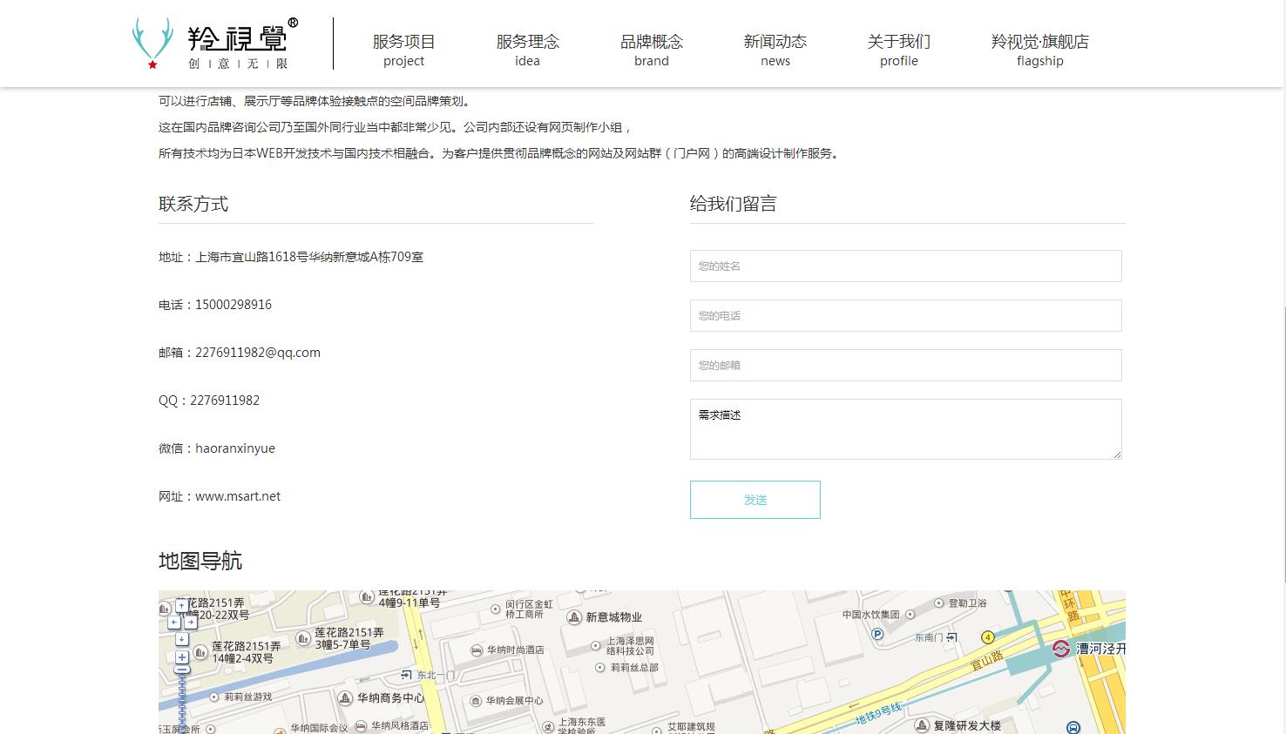Click the 漕河泾 metro station icon on the map
Viewport: 1286px width, 734px height.
[x=1060, y=649]
